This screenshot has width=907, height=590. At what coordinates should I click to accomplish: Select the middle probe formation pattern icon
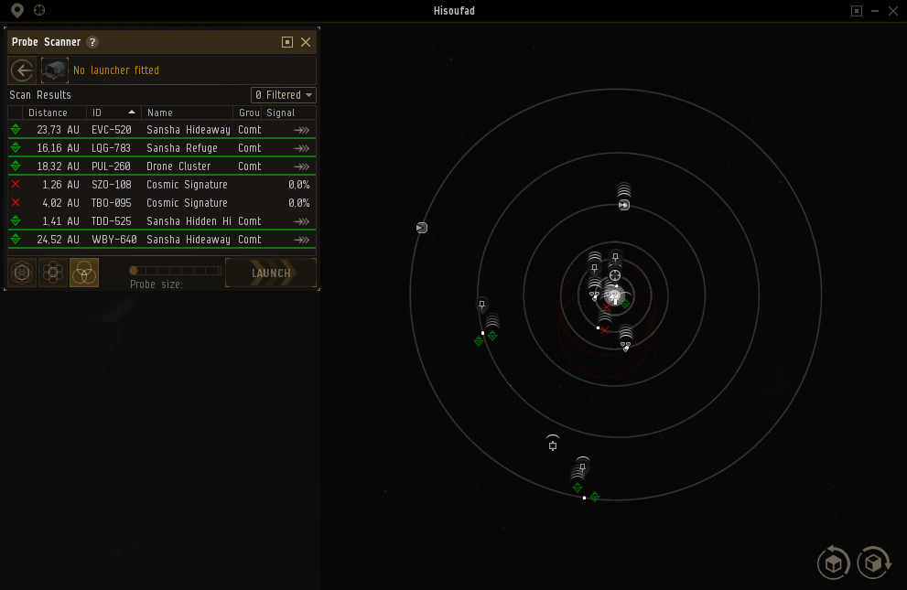pyautogui.click(x=52, y=272)
